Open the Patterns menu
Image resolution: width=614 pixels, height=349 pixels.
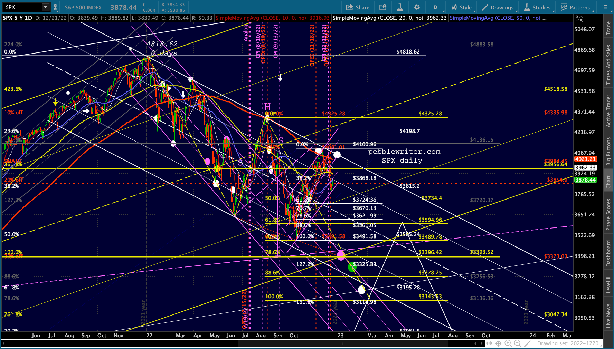click(575, 7)
